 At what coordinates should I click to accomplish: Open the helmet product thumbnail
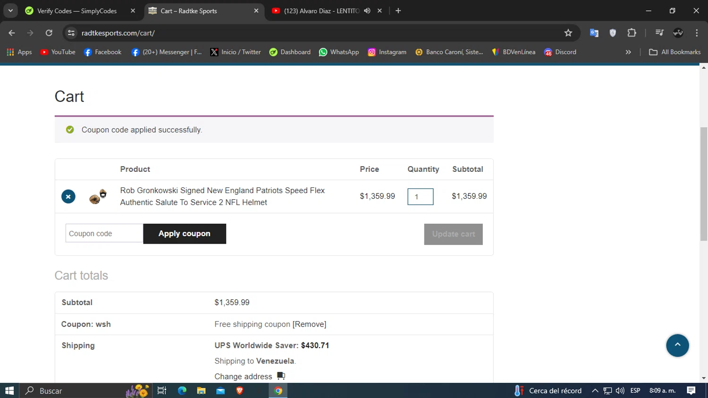point(98,196)
